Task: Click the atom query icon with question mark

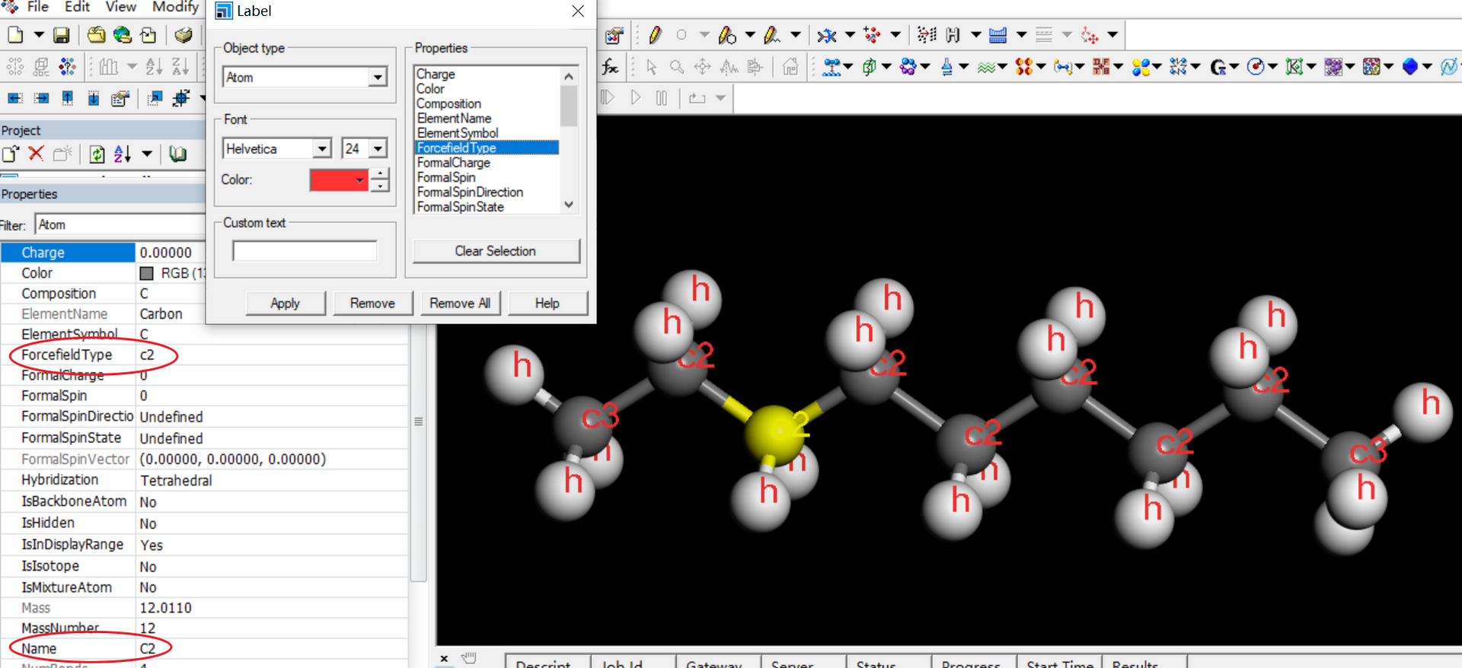Action: 67,67
